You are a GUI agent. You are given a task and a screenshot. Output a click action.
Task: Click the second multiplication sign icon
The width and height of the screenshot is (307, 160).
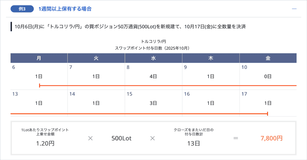coord(152,138)
